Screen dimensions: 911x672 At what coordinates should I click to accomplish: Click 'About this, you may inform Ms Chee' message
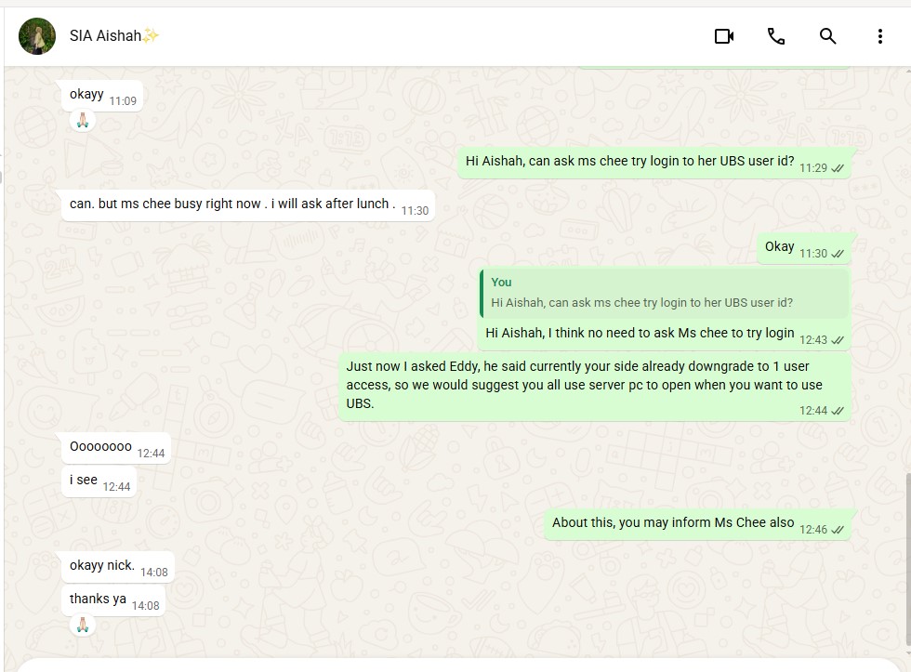tap(697, 524)
